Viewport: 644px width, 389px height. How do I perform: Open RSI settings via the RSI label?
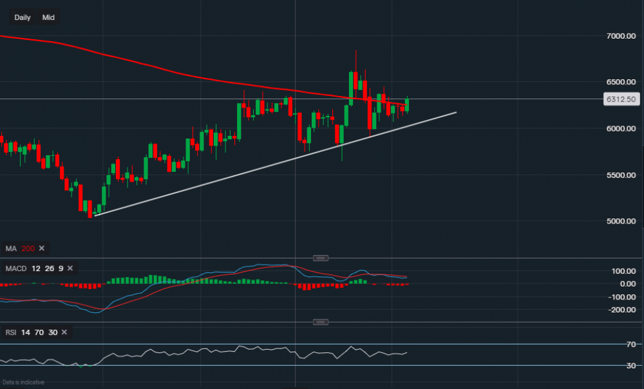[x=11, y=332]
